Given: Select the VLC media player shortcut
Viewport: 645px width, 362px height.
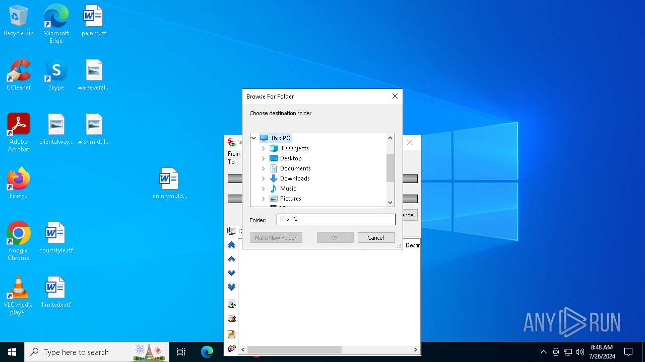Looking at the screenshot, I should (19, 296).
